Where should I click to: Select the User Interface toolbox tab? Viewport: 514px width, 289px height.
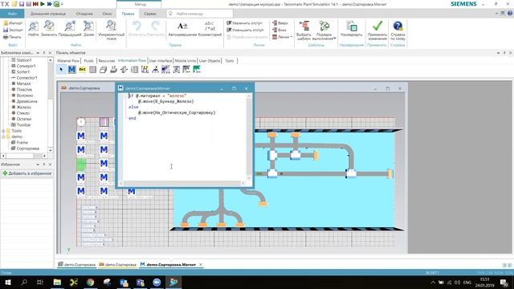pos(161,61)
